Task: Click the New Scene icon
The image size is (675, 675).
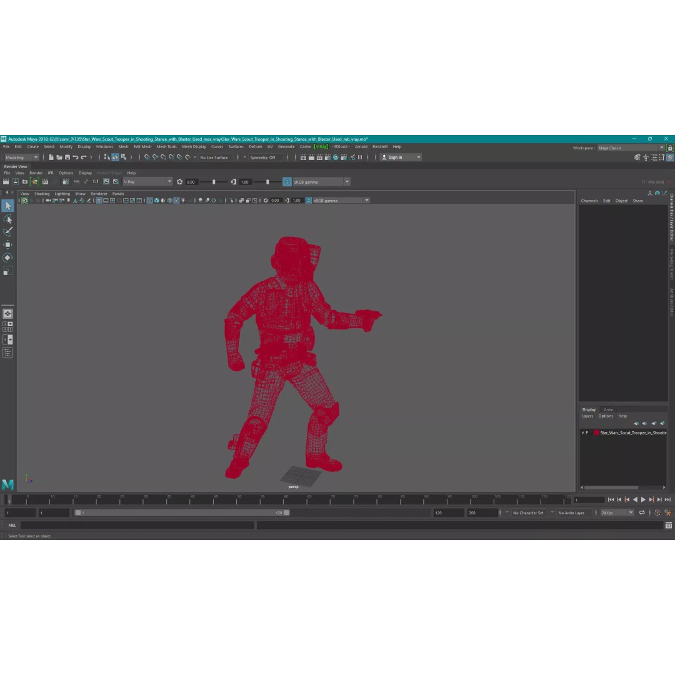Action: (51, 157)
